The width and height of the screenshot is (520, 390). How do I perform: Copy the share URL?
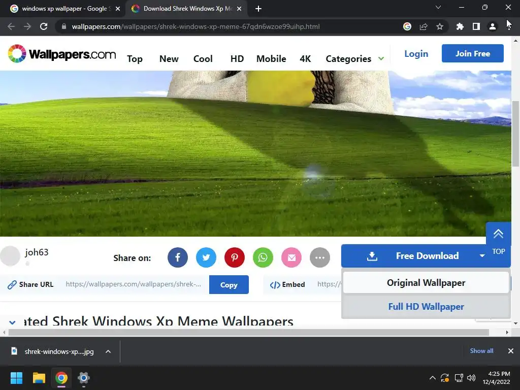tap(229, 284)
